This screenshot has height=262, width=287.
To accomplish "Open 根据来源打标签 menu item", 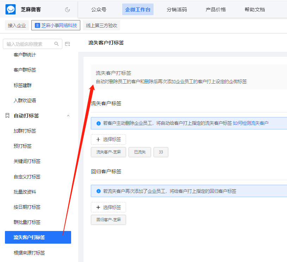I will (x=29, y=253).
